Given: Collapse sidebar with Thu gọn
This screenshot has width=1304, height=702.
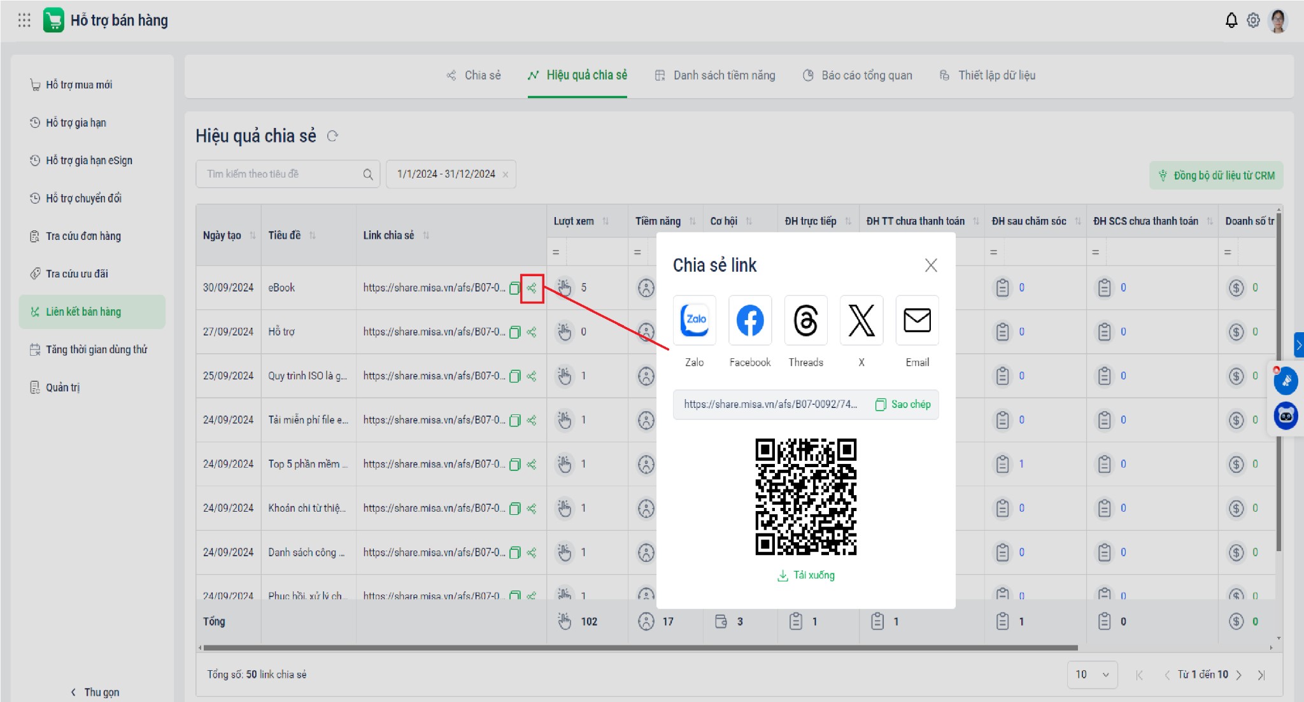Looking at the screenshot, I should pos(94,692).
